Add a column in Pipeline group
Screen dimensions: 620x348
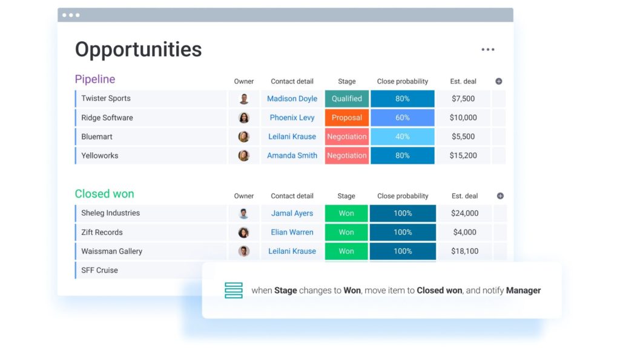(x=499, y=82)
